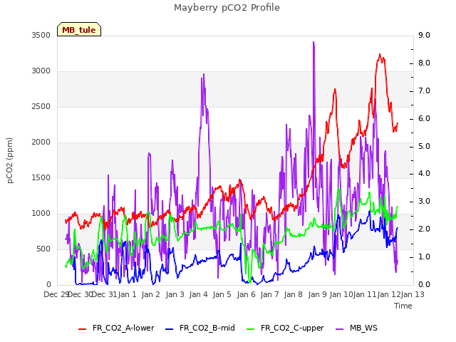The image size is (456, 342).
Task: Click the purple wind spike peak on Jan 4
Action: click(x=204, y=75)
